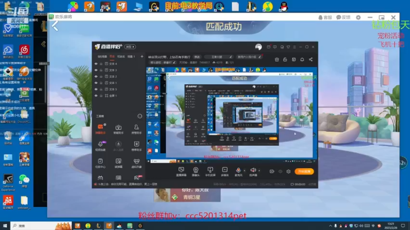Open the 虚拟形象 tool icon
The image size is (410, 230).
pyautogui.click(x=136, y=163)
